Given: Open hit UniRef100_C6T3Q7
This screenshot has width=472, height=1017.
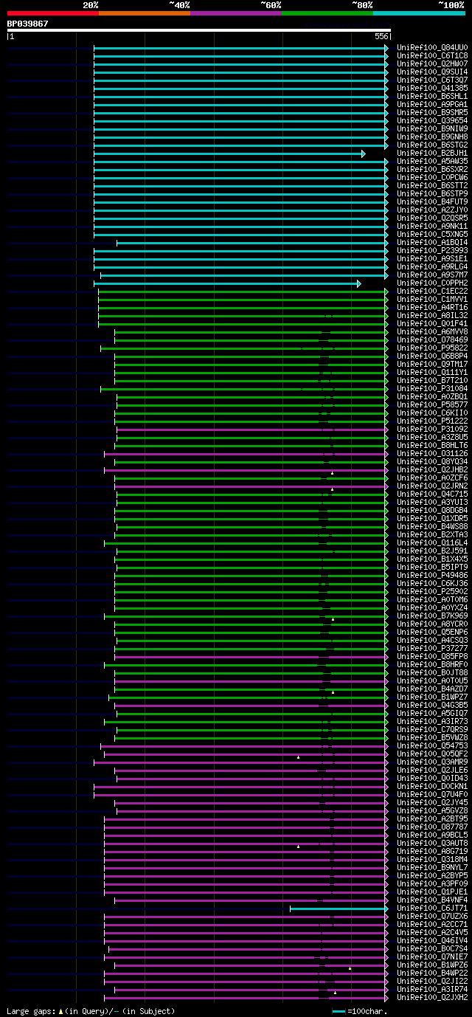Looking at the screenshot, I should tap(432, 80).
